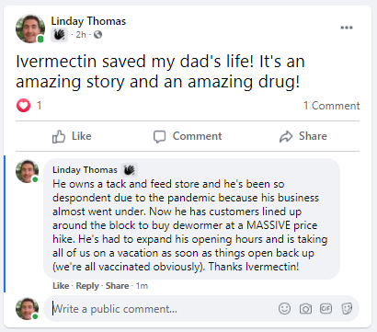Viewport: 377px width, 332px height.
Task: Click the hand badge under the author name
Action: click(59, 35)
